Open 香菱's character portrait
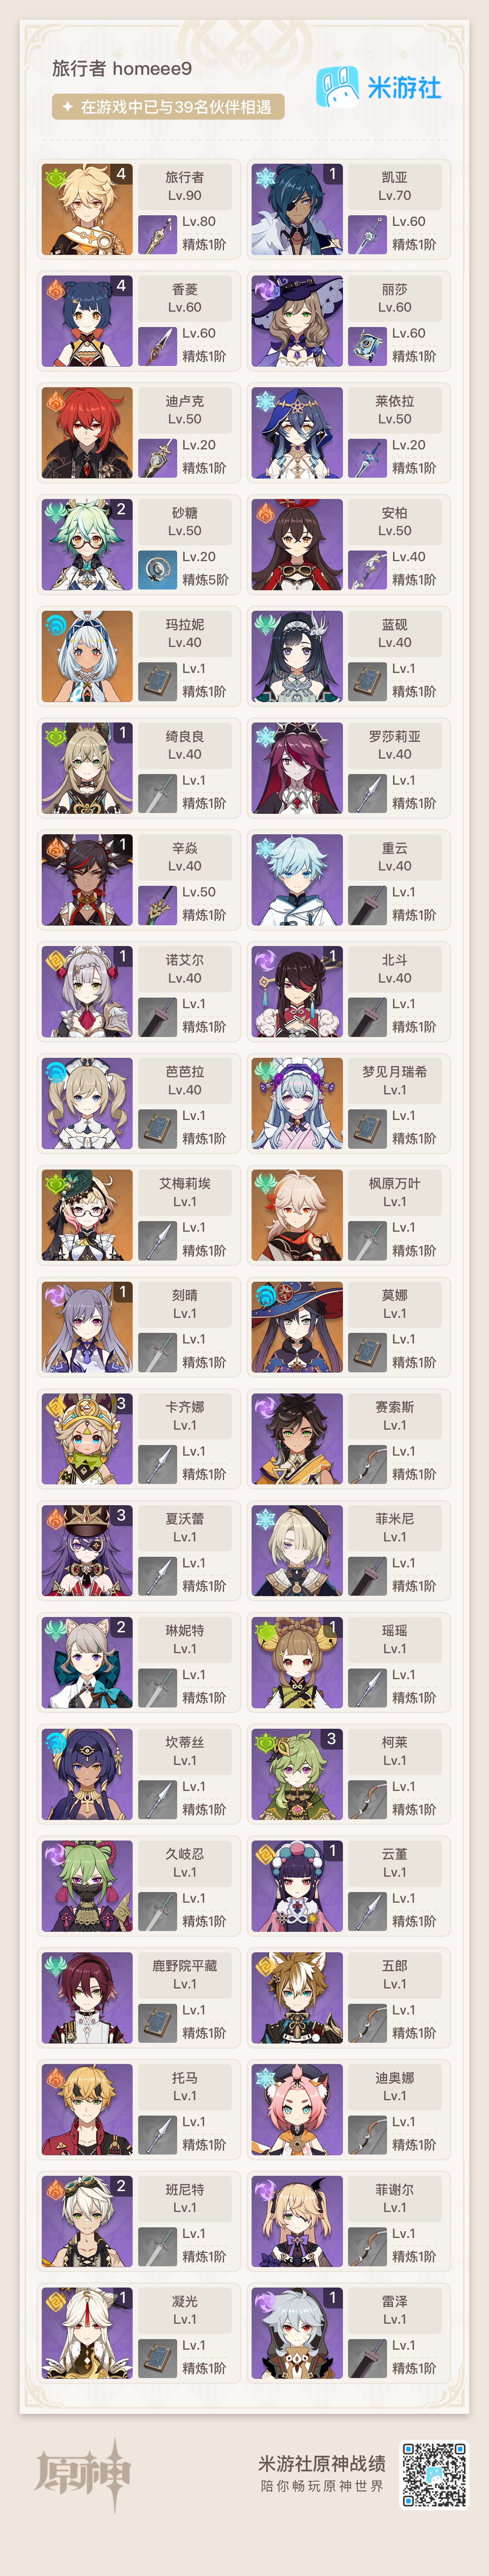Viewport: 489px width, 2576px height. tap(87, 322)
